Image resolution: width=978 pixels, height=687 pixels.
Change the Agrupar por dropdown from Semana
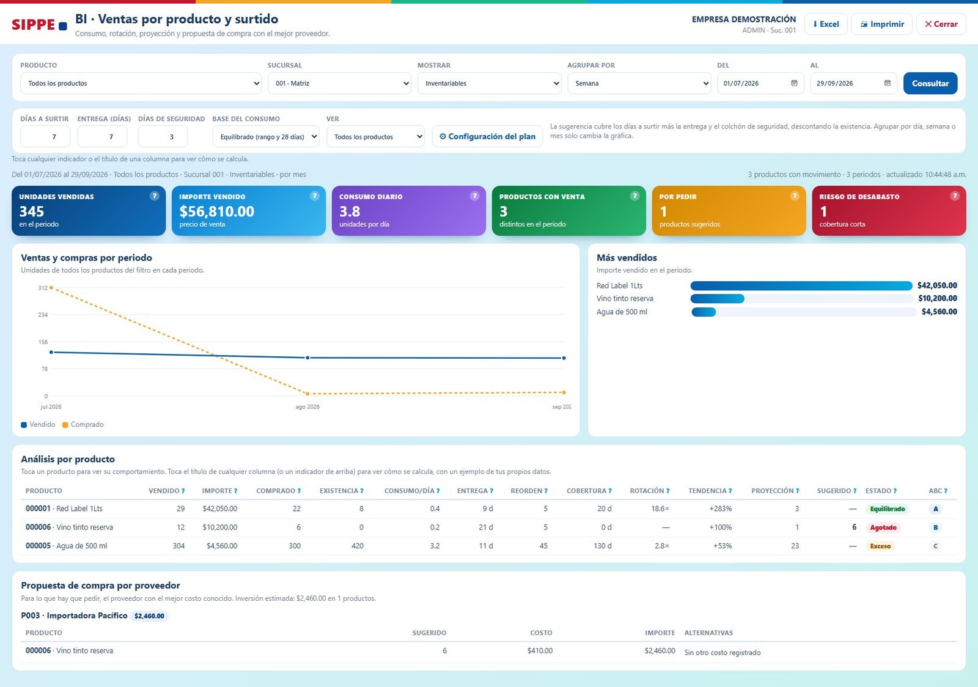pos(639,83)
